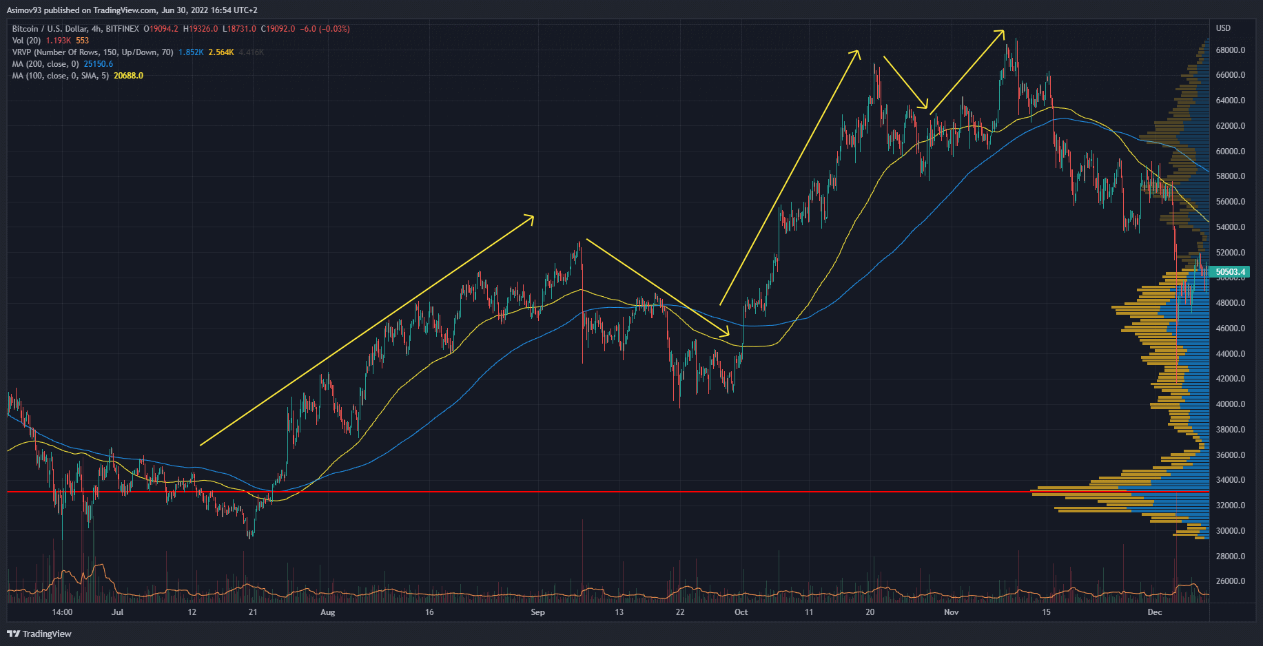Viewport: 1263px width, 646px height.
Task: Click the 26000.0 price axis label
Action: coord(1230,581)
